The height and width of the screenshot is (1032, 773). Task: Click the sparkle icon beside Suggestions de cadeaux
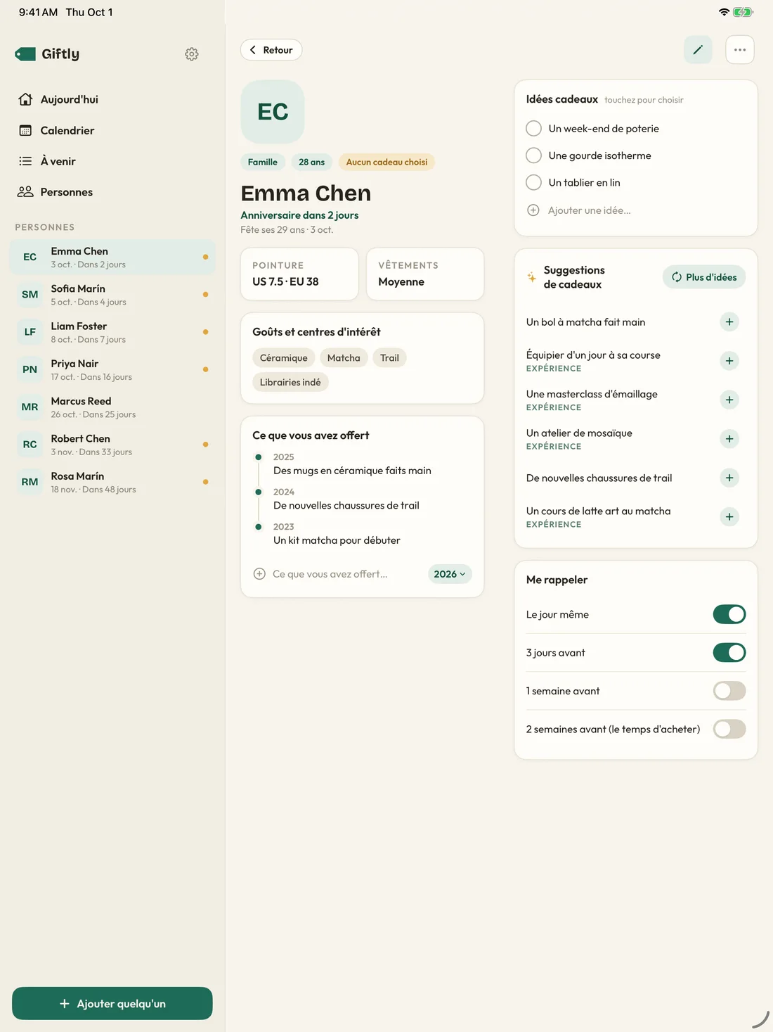(x=532, y=277)
